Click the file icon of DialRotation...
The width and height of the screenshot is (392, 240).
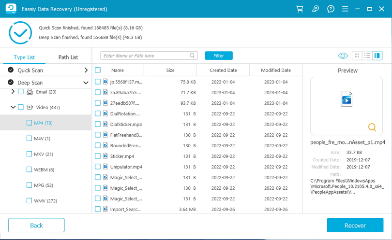pyautogui.click(x=106, y=113)
